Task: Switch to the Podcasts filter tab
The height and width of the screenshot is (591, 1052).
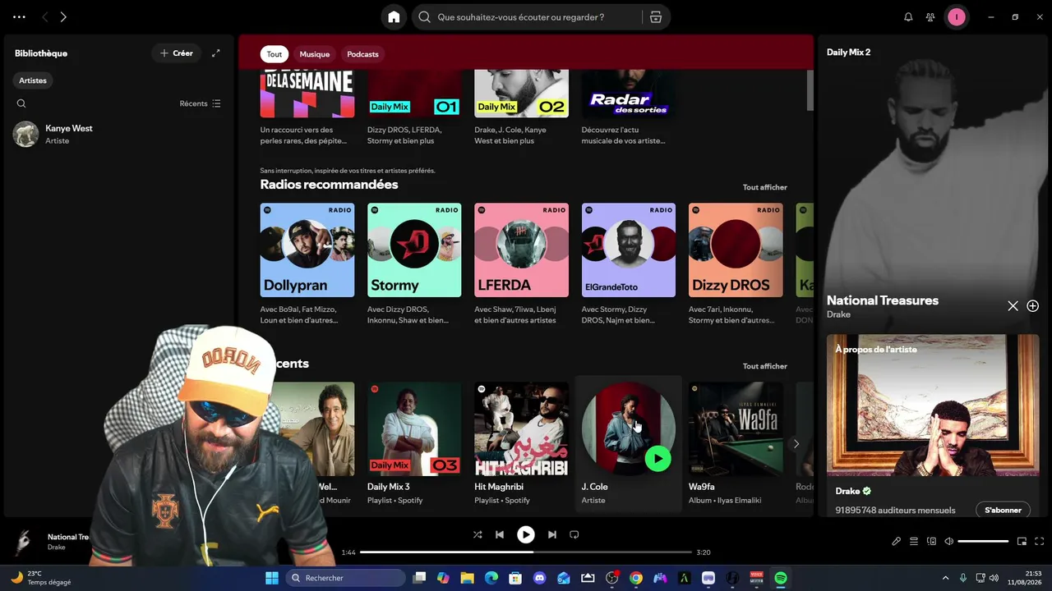Action: point(362,54)
